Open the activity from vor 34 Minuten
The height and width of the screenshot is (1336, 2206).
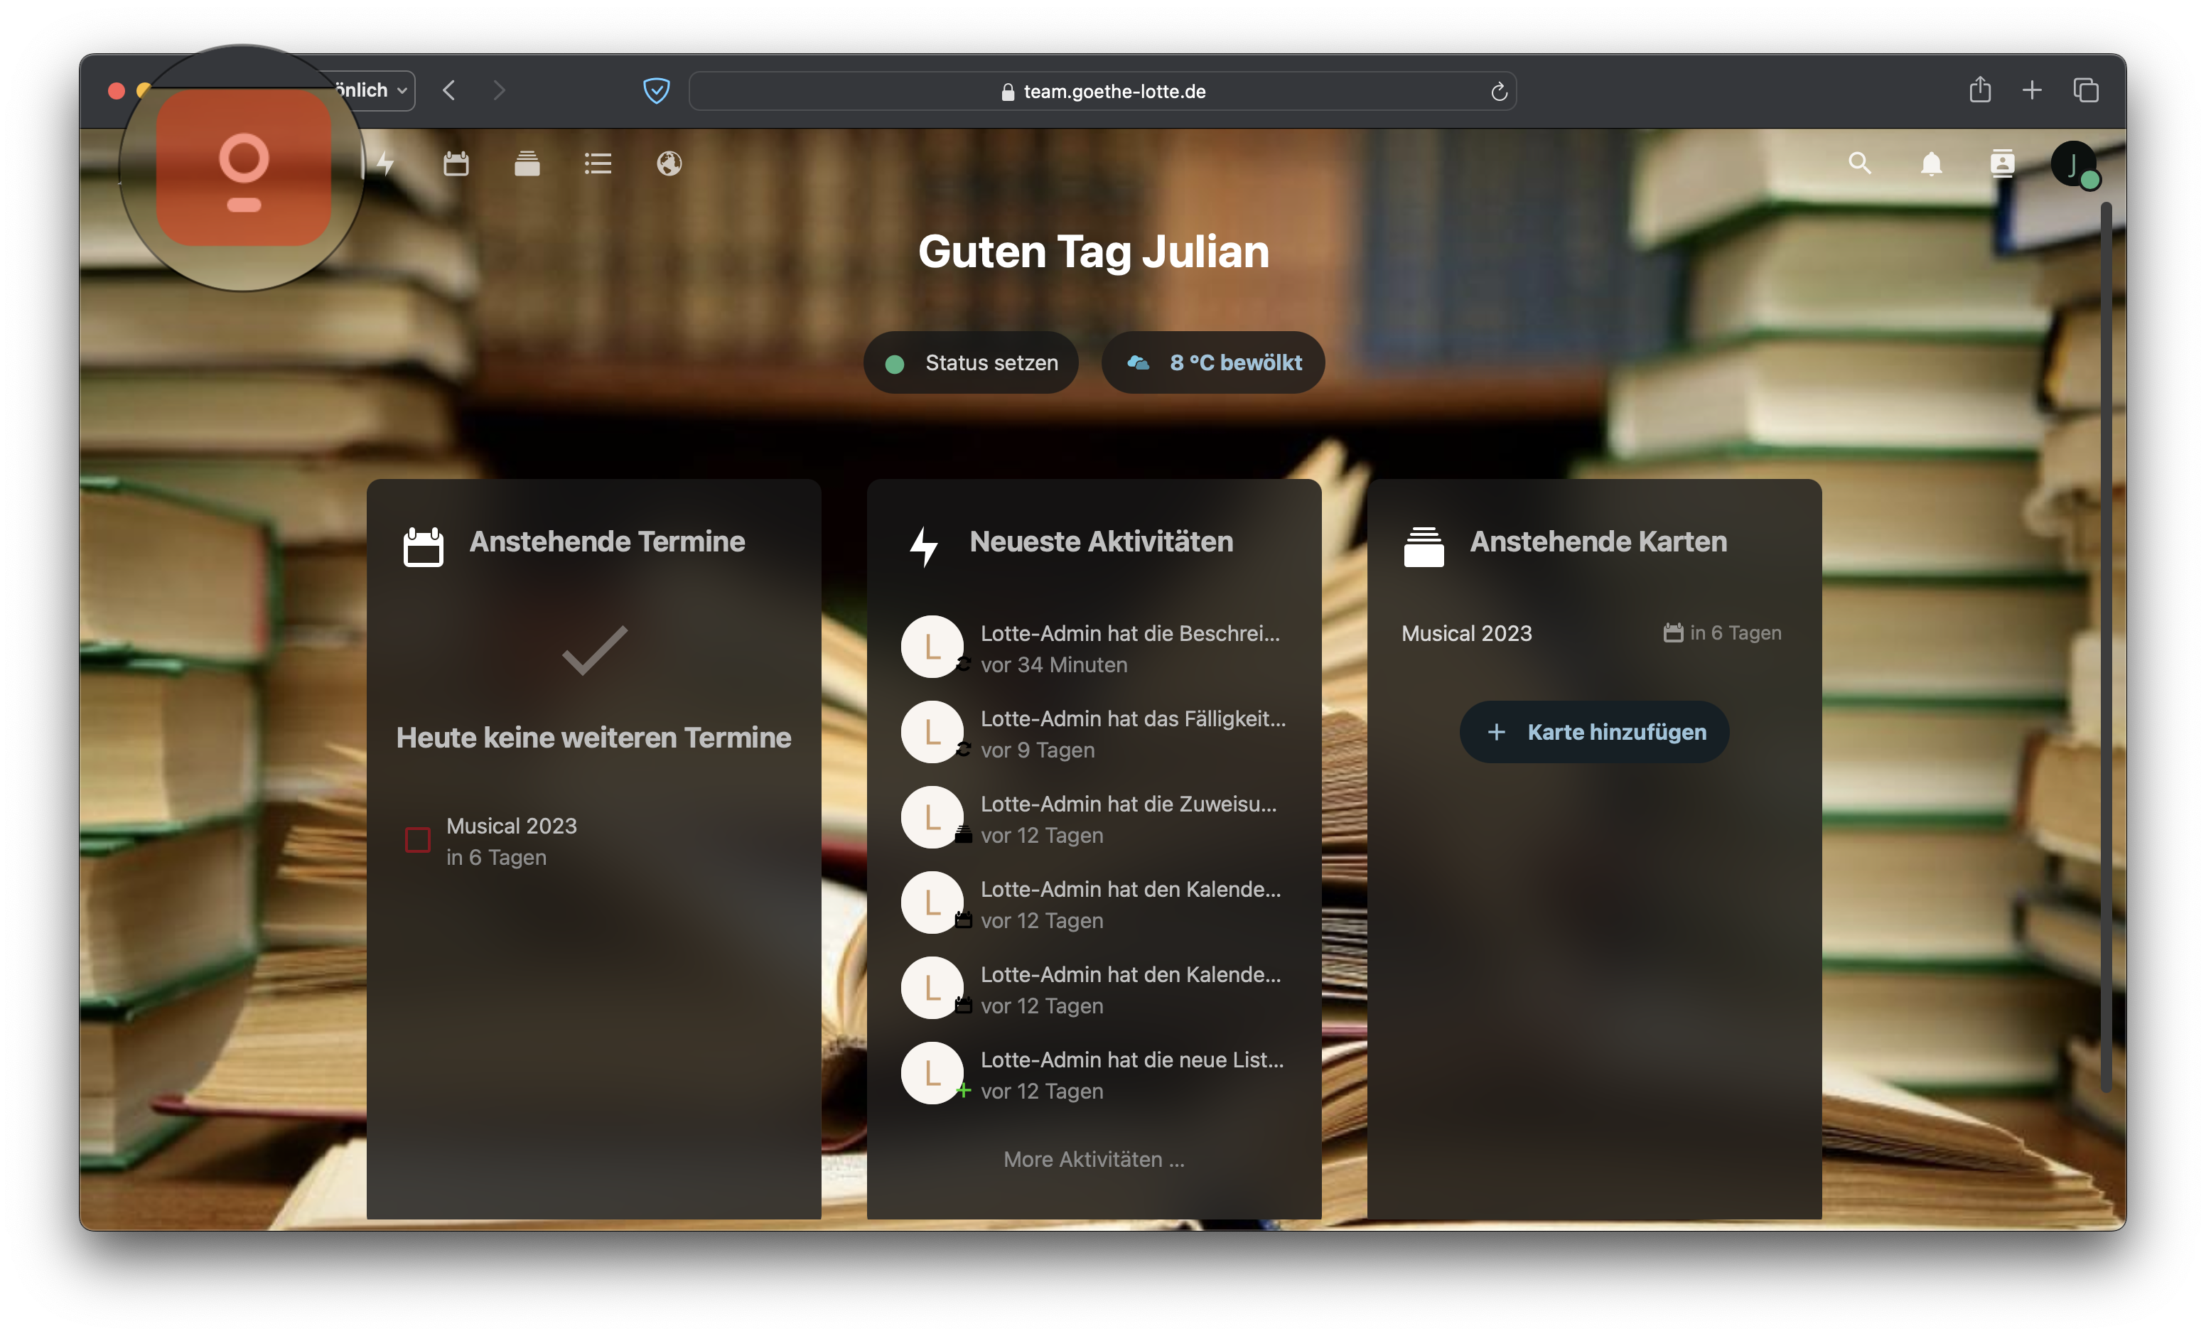[1130, 647]
